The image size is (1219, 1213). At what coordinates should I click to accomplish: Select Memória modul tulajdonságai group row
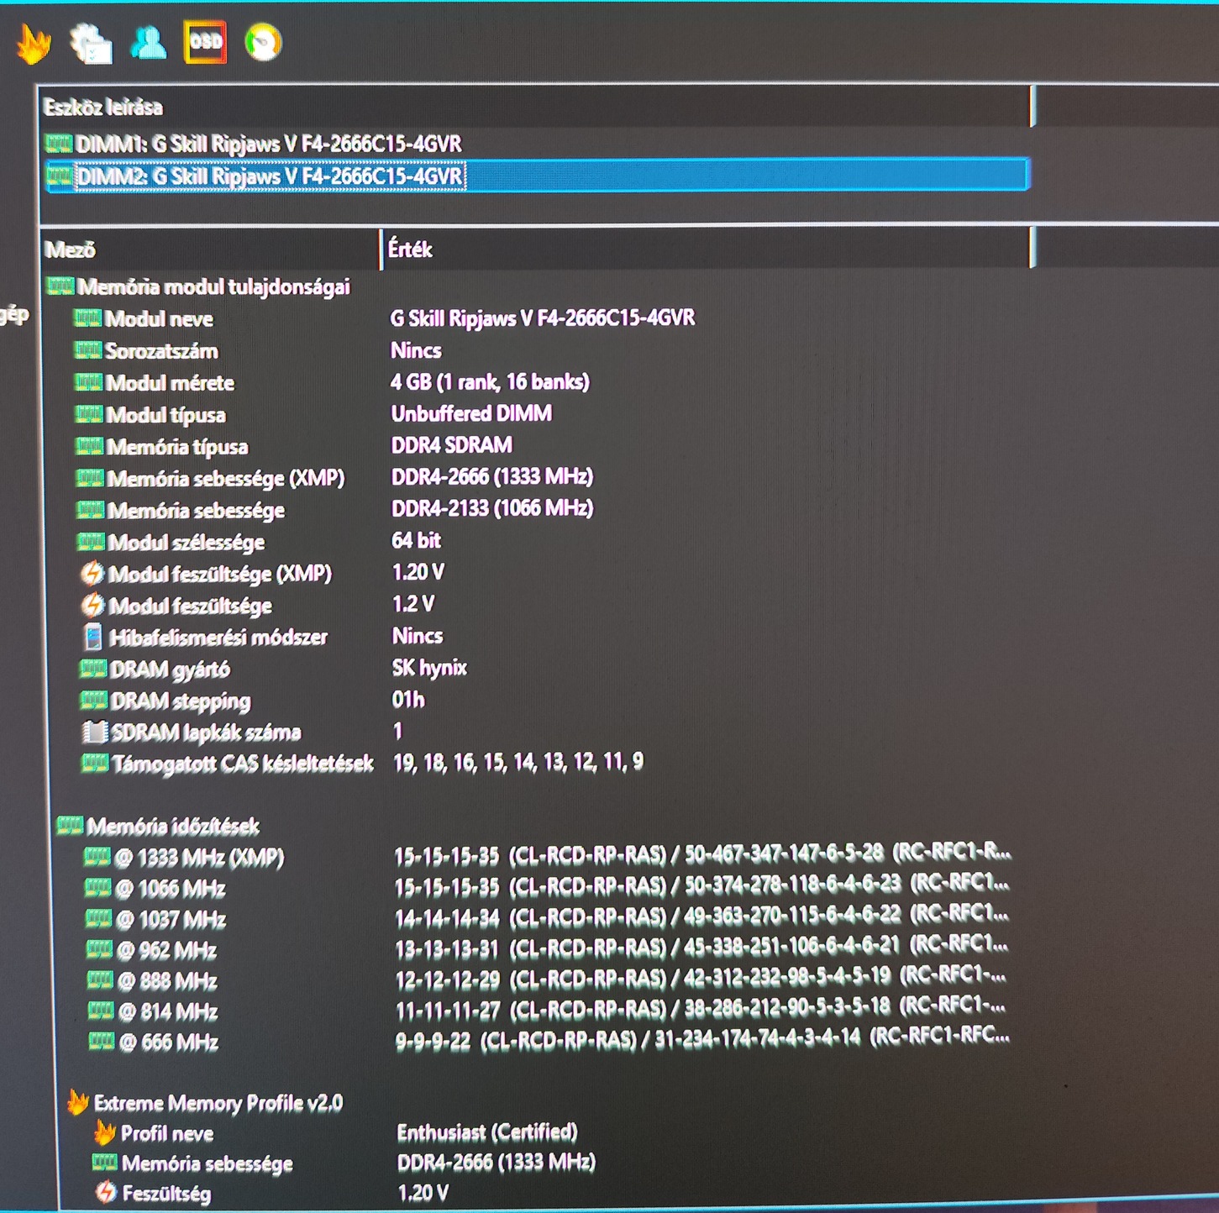198,286
